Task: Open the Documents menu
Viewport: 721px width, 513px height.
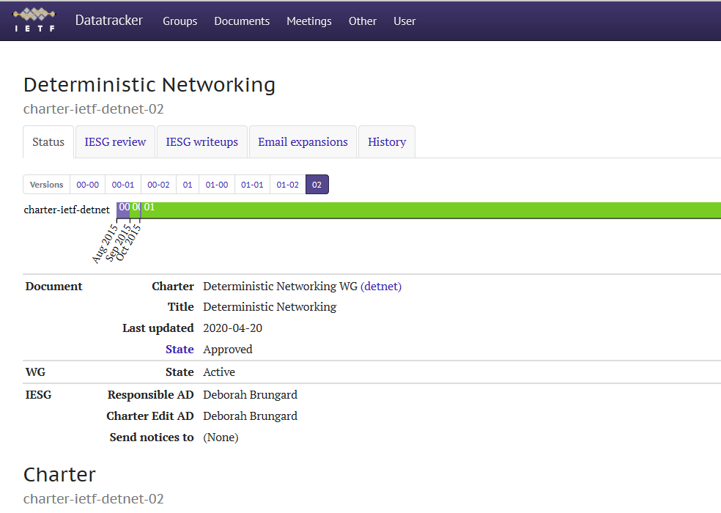Action: [242, 21]
